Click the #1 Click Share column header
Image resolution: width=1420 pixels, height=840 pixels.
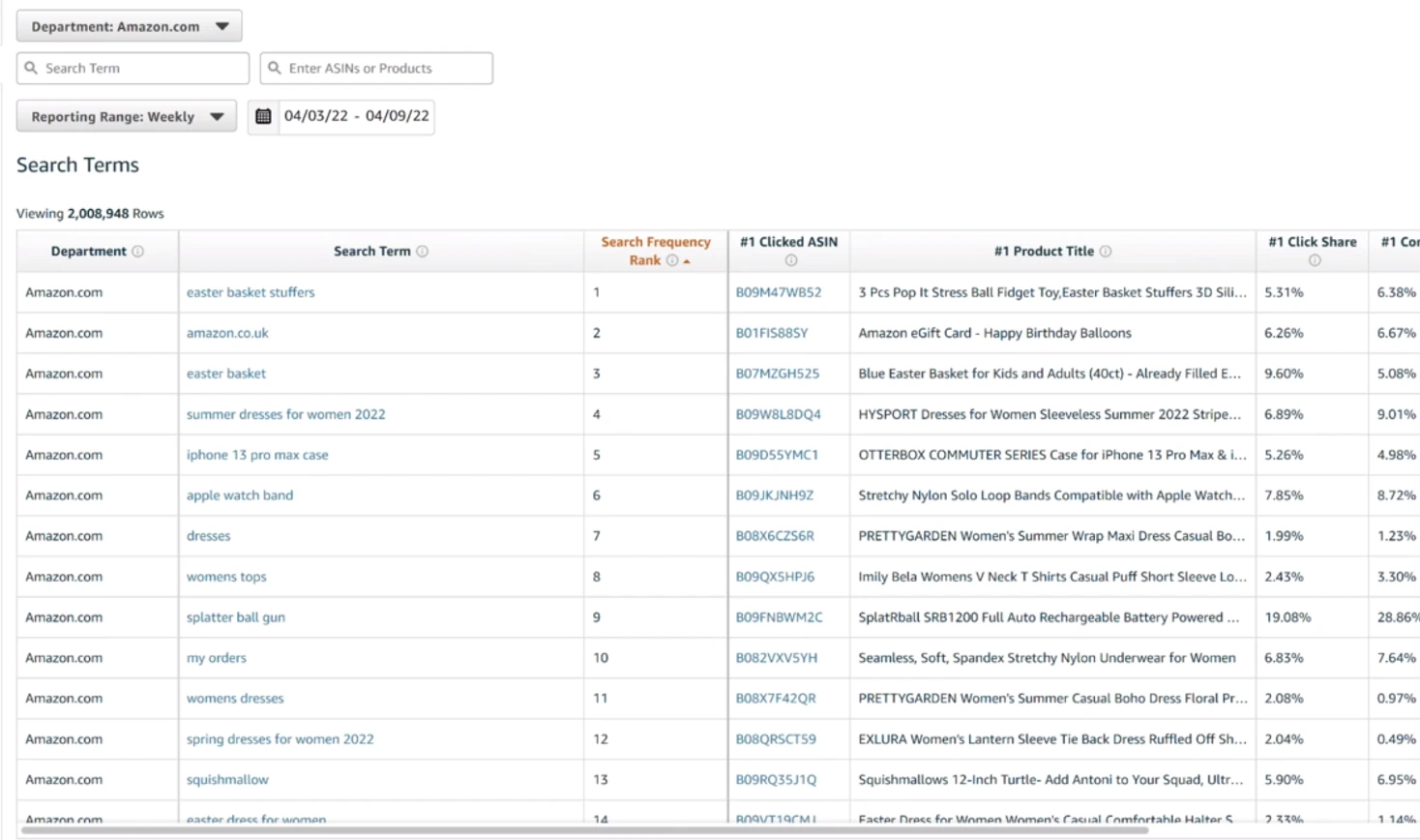pyautogui.click(x=1312, y=242)
